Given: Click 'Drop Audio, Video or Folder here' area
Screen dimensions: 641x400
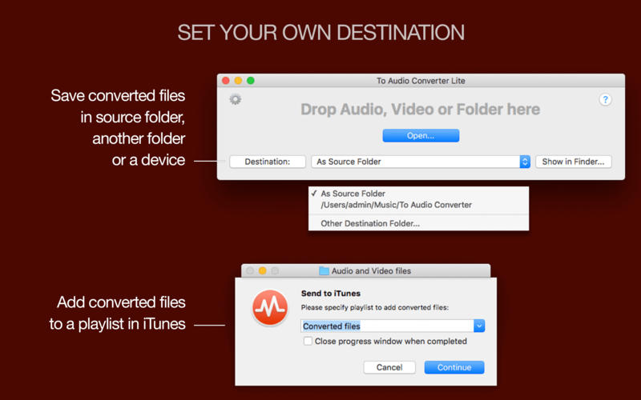Looking at the screenshot, I should click(420, 110).
